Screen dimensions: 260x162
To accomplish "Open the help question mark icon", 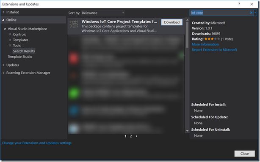I will click(x=239, y=4).
